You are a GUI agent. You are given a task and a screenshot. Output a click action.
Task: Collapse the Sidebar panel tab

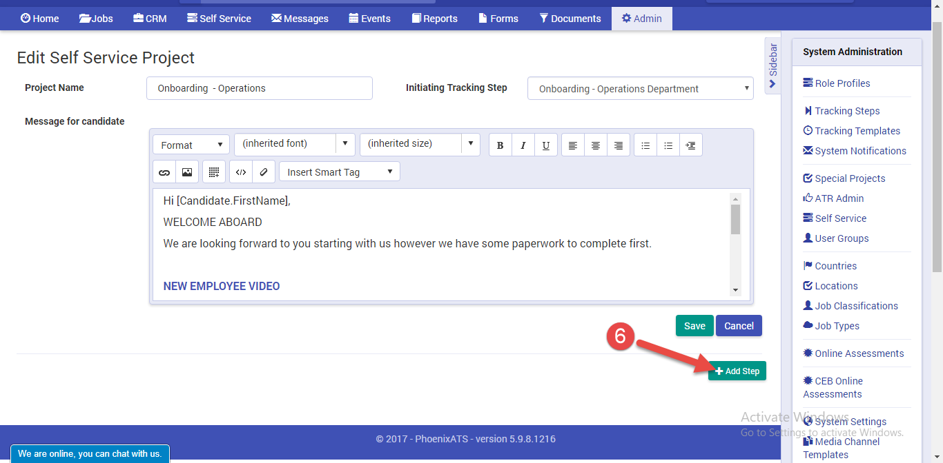[x=772, y=66]
